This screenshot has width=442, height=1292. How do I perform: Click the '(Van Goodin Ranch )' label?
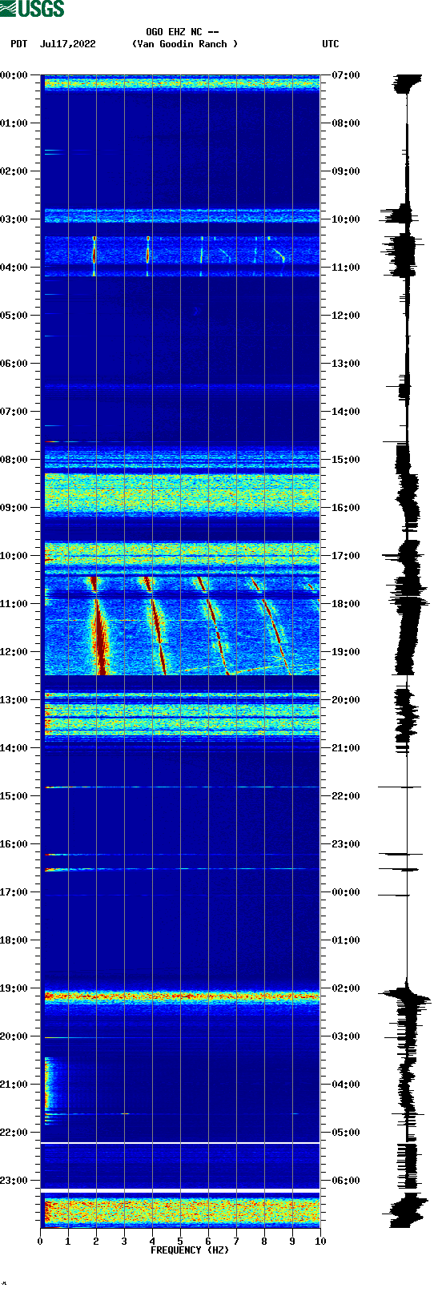click(185, 44)
